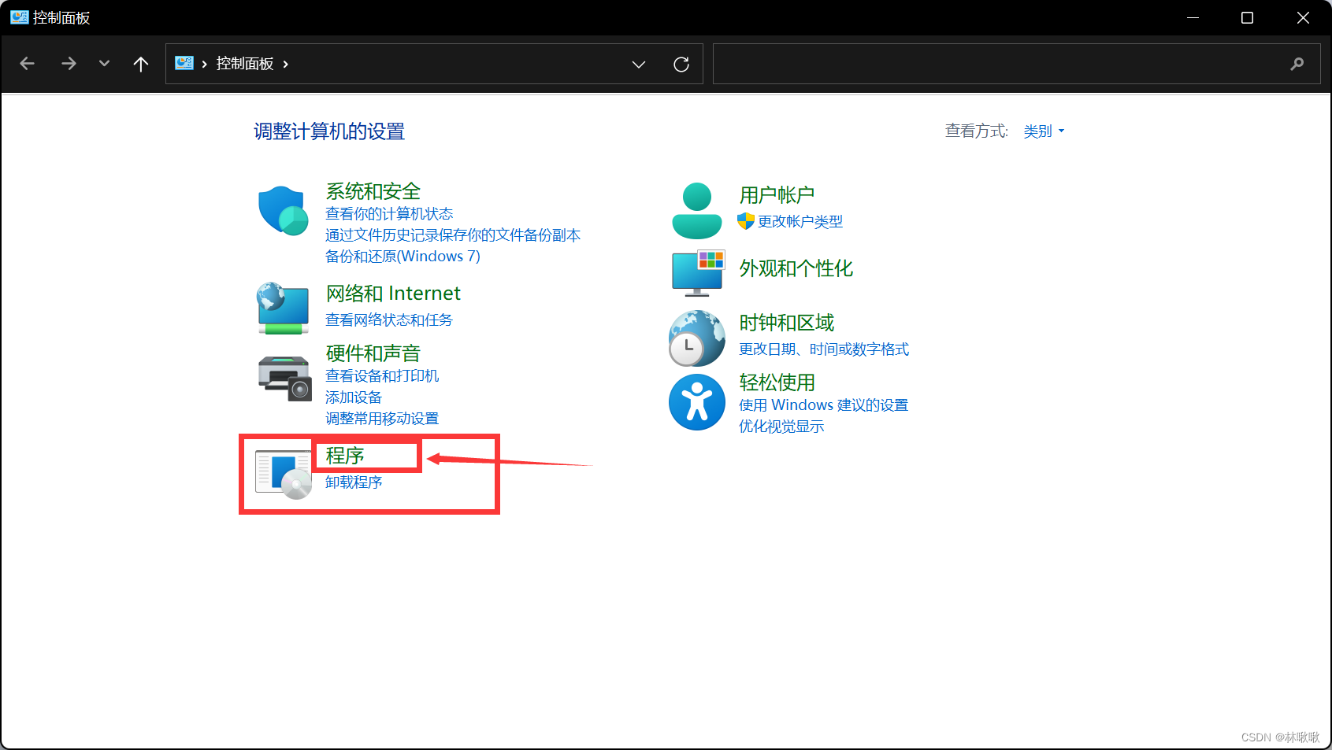Click the Control Panel title bar icon
This screenshot has height=750, width=1332.
pos(20,17)
